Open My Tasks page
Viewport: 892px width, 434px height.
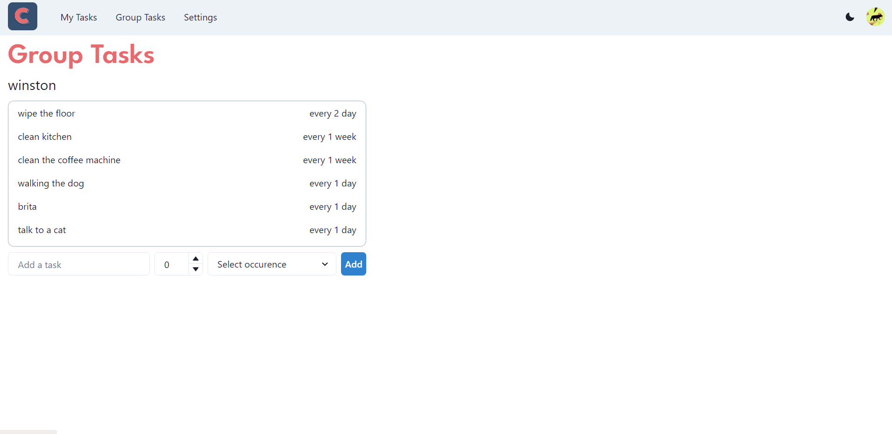tap(78, 17)
